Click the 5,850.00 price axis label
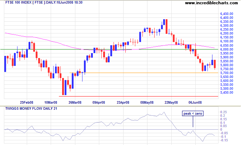The width and height of the screenshot is (241, 146). (x=227, y=61)
